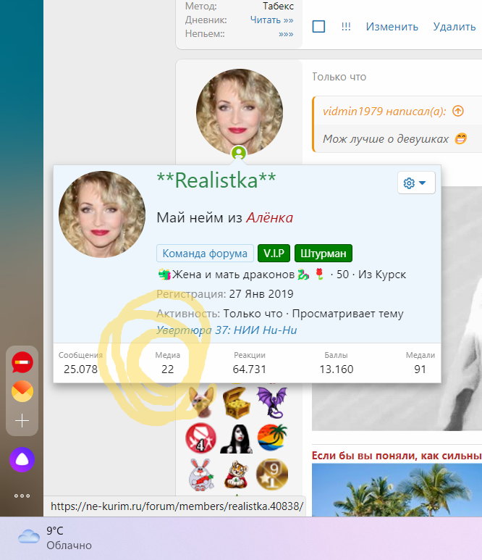
Task: Click the tiger medal
Action: coord(236,475)
